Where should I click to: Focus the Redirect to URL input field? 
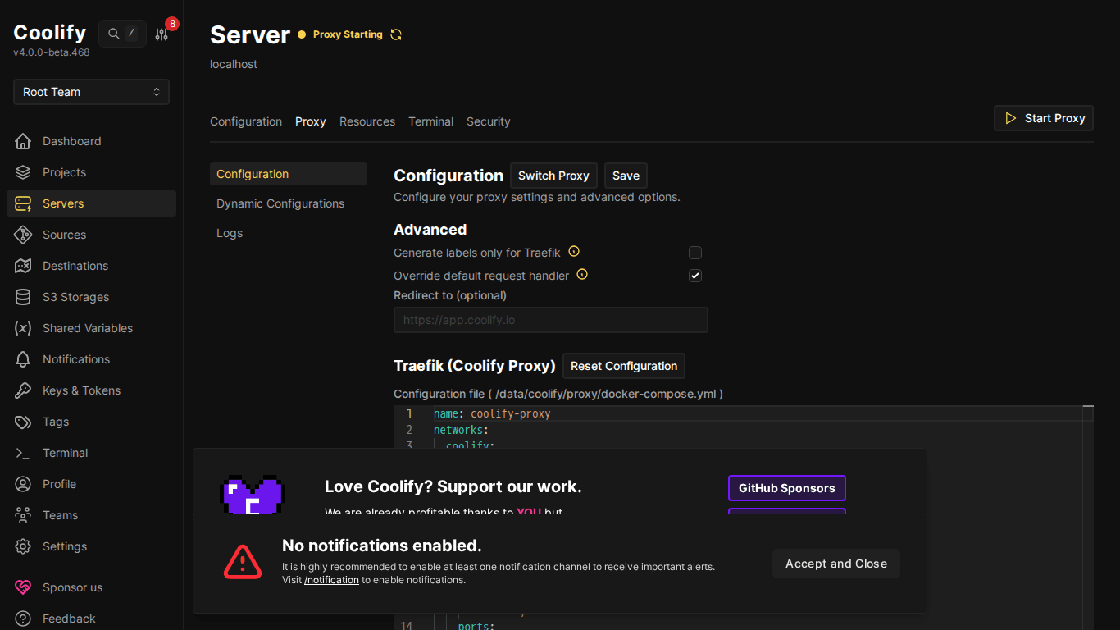coord(550,320)
